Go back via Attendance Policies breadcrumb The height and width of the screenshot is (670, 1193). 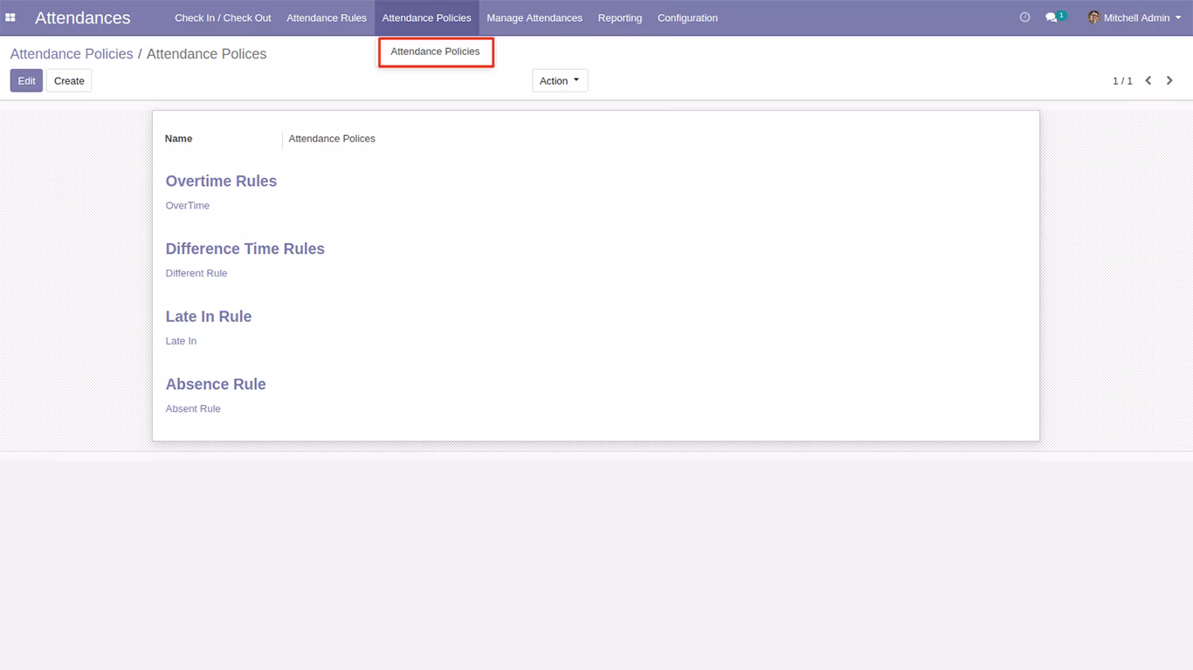pos(72,54)
